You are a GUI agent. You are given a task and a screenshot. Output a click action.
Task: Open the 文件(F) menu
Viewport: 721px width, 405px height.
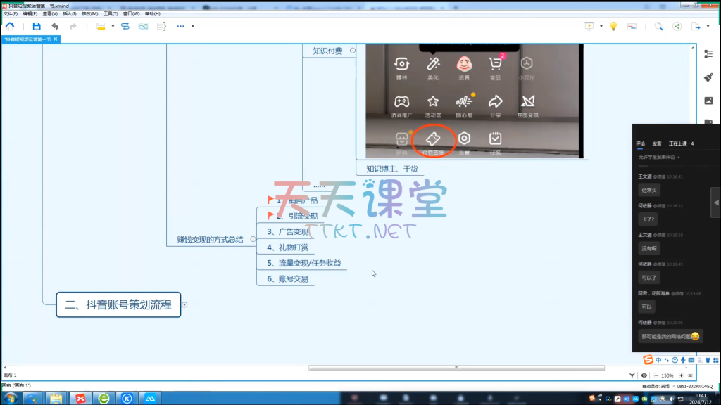point(10,13)
